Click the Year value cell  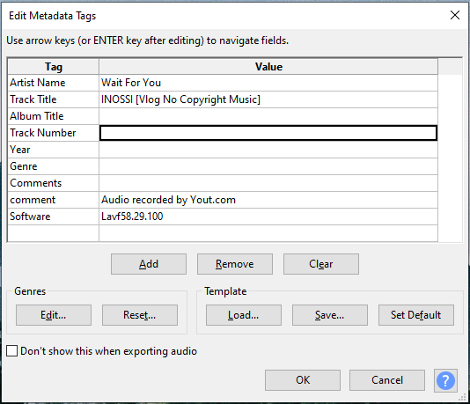(x=268, y=150)
